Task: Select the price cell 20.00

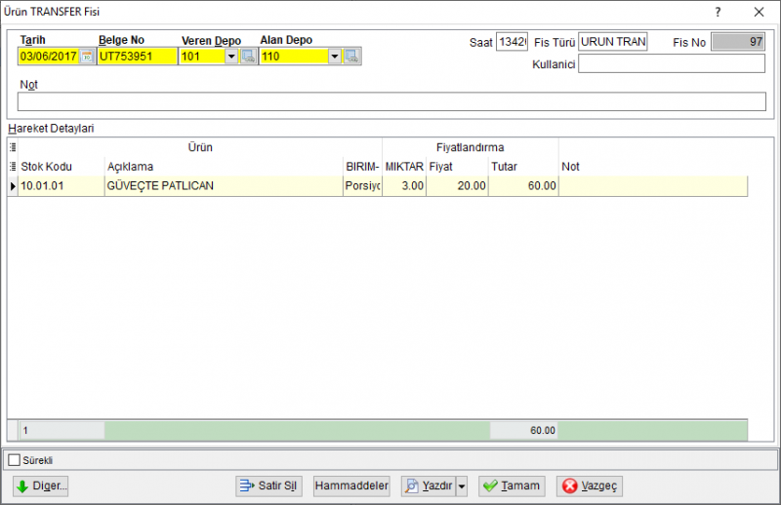Action: (x=457, y=186)
